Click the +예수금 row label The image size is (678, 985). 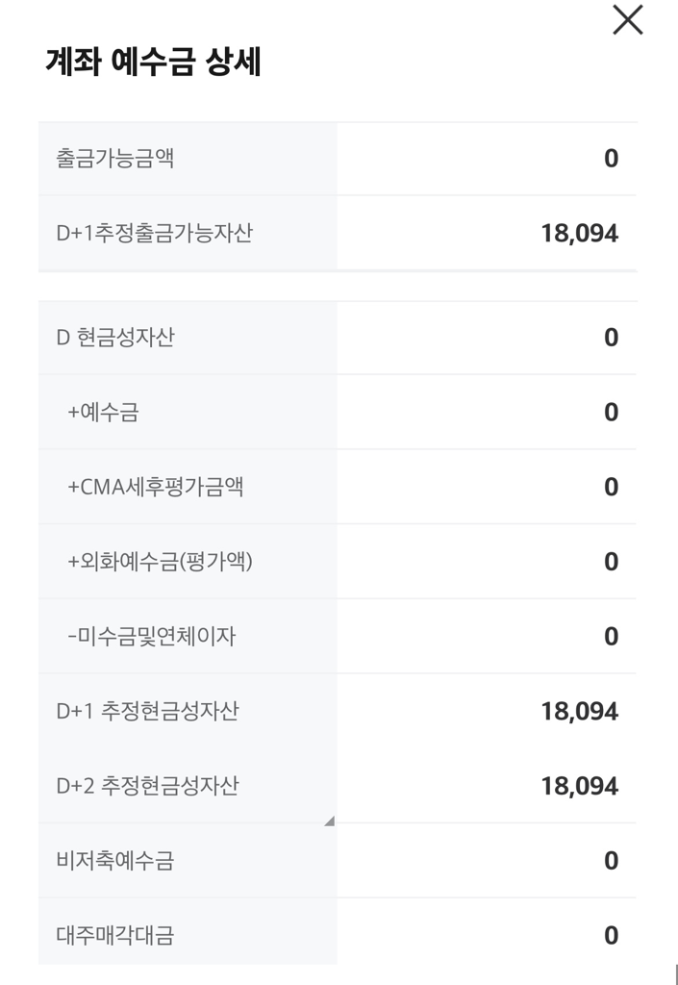(103, 413)
